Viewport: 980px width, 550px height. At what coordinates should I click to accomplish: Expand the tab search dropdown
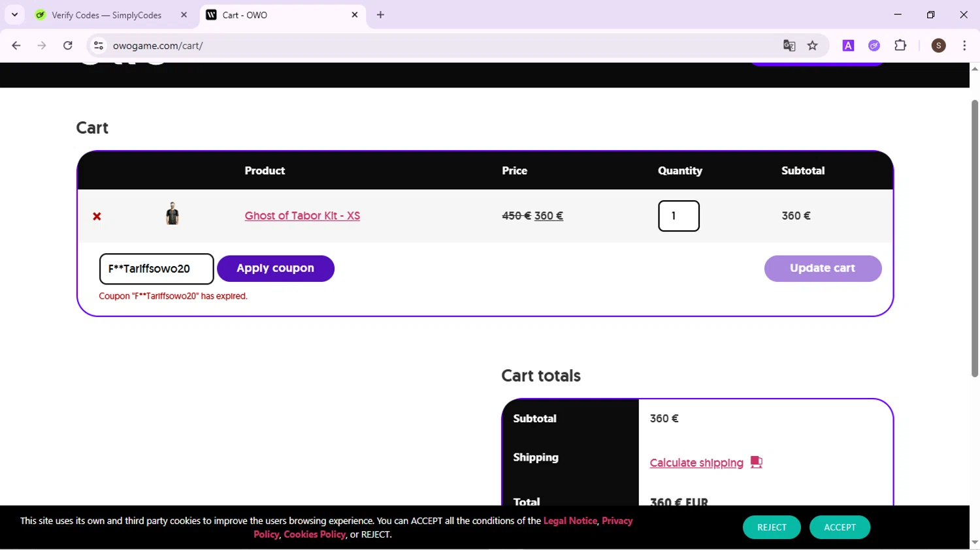pos(14,14)
